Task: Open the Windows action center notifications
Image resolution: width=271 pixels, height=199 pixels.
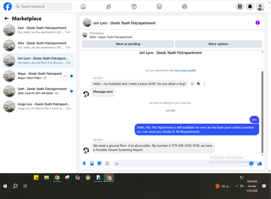Action: pos(264,186)
